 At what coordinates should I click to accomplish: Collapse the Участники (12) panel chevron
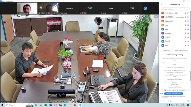pos(162,4)
